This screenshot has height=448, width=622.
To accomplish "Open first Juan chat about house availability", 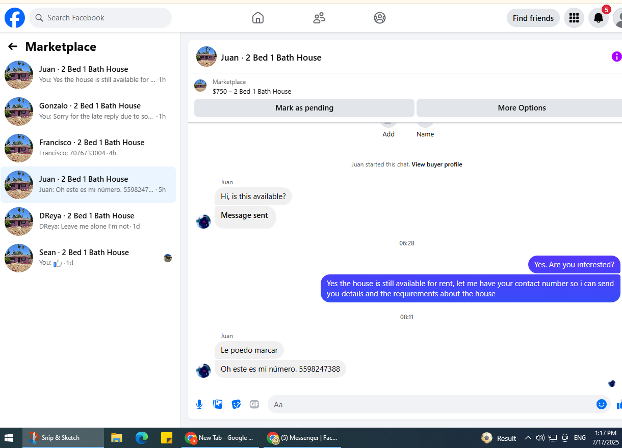I will pos(88,75).
